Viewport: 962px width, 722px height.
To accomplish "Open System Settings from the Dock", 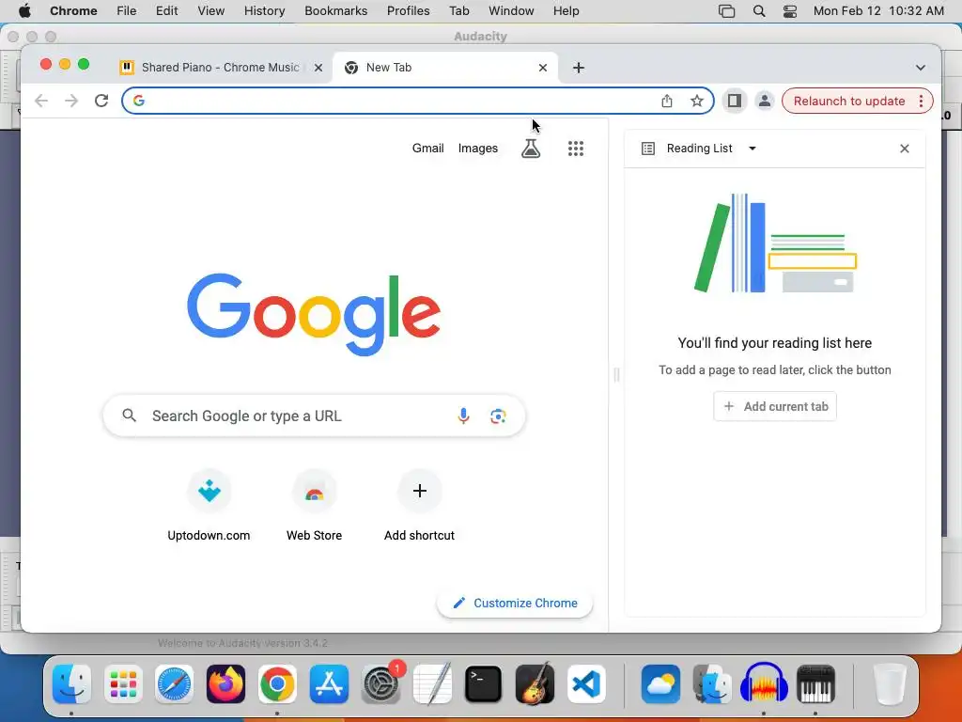I will tap(381, 683).
